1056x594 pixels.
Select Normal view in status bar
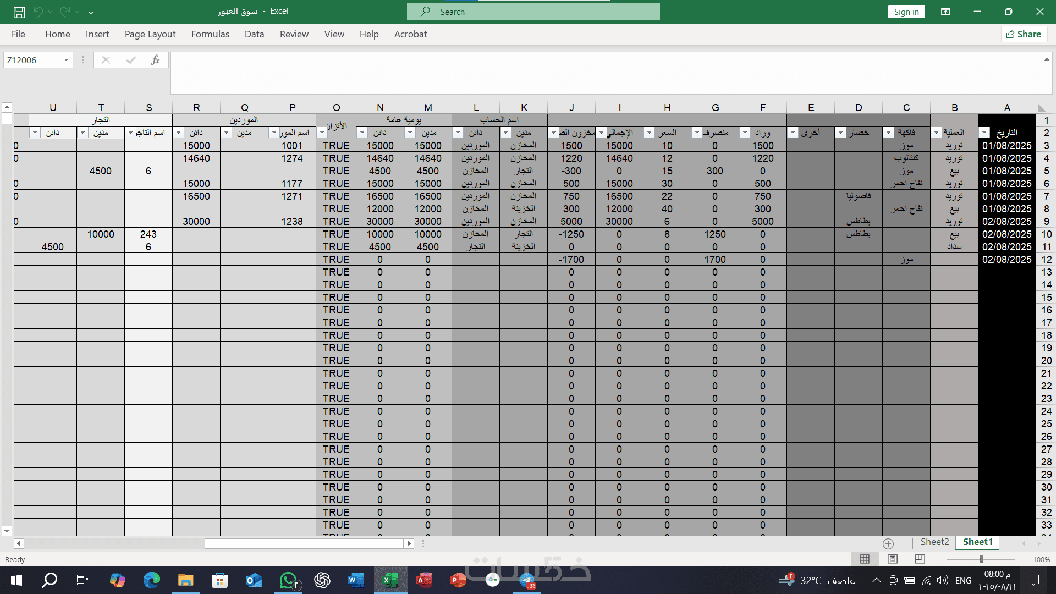pyautogui.click(x=865, y=559)
